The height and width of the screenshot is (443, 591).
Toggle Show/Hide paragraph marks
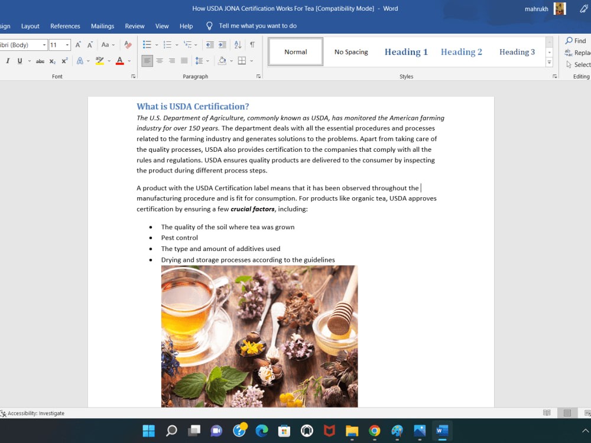[252, 45]
